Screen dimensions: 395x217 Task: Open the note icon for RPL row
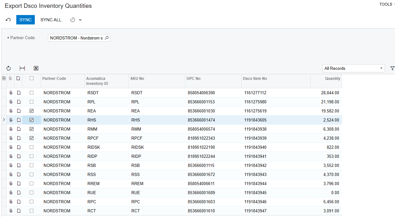pos(18,102)
